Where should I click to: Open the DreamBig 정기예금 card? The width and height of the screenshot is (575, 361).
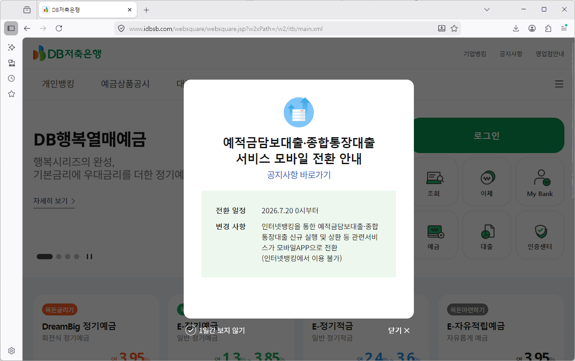pyautogui.click(x=96, y=327)
